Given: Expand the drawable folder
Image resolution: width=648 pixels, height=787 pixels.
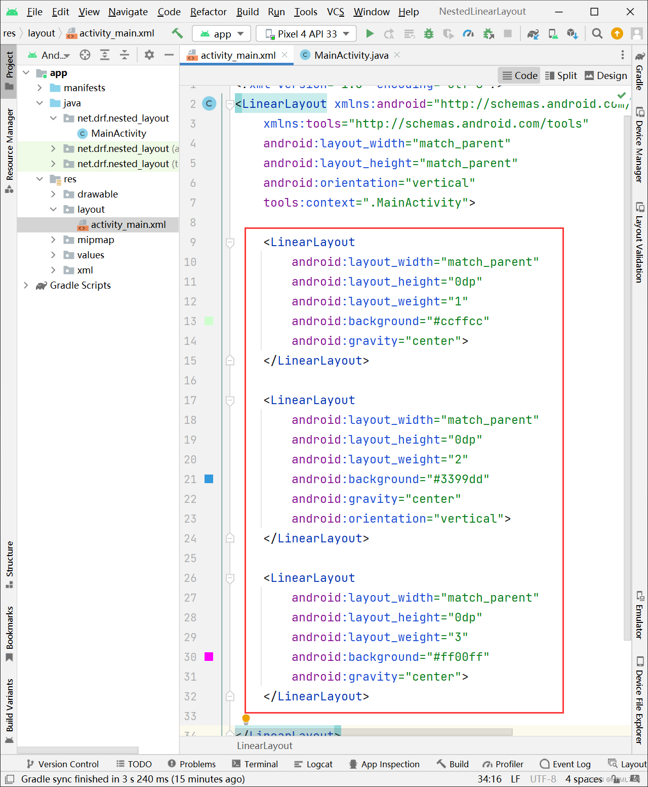Looking at the screenshot, I should (x=53, y=194).
